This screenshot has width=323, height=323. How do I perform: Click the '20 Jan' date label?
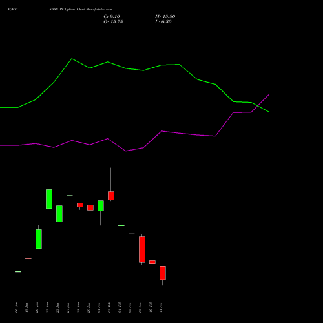pos(37,307)
